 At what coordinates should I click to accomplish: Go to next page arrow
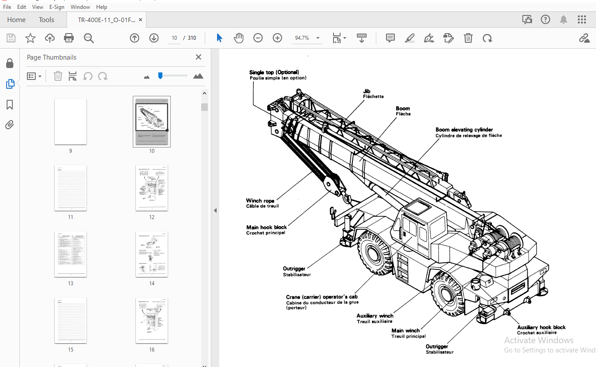tap(154, 38)
